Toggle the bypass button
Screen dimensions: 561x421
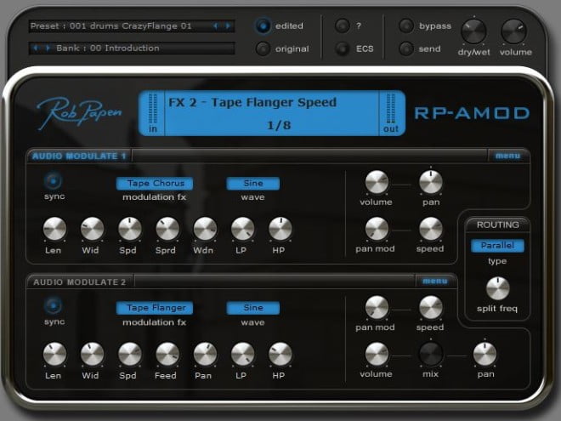tap(406, 26)
